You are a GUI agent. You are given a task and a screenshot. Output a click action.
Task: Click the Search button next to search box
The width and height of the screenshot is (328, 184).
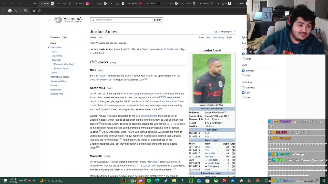click(x=158, y=20)
